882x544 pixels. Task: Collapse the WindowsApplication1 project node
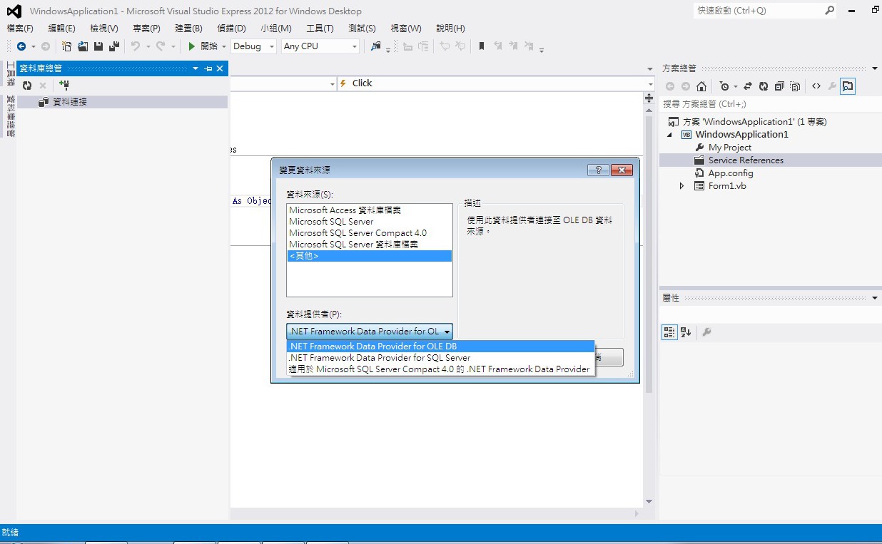pos(670,135)
